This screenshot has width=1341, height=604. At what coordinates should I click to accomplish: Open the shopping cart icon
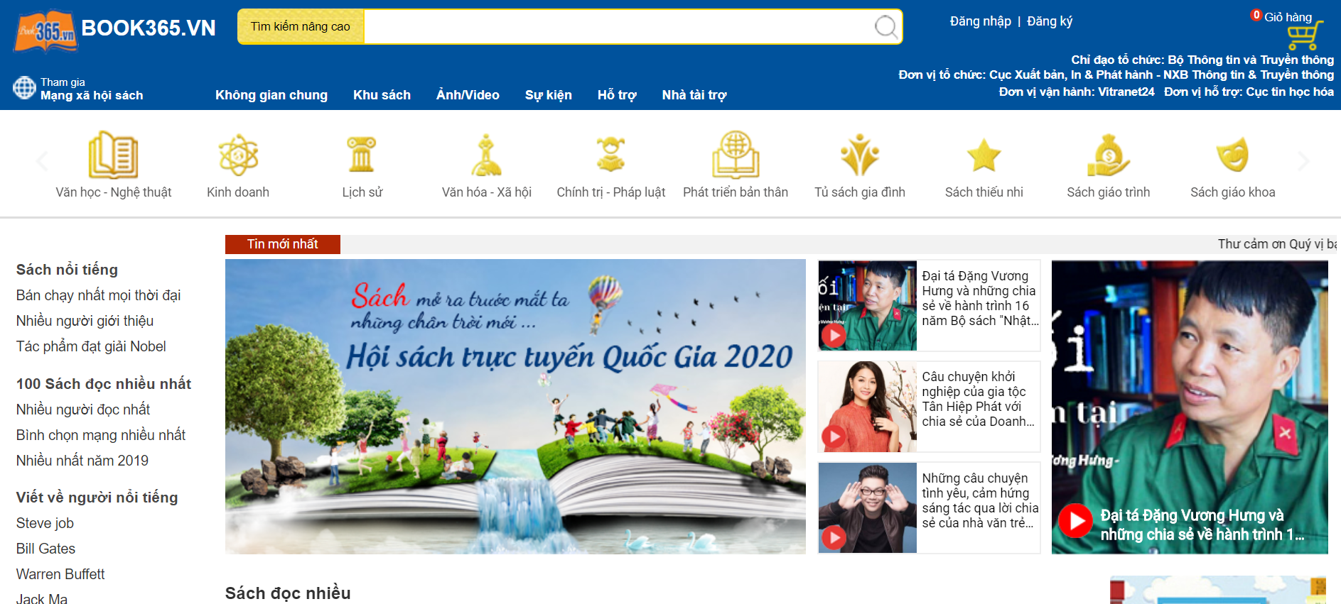tap(1303, 35)
